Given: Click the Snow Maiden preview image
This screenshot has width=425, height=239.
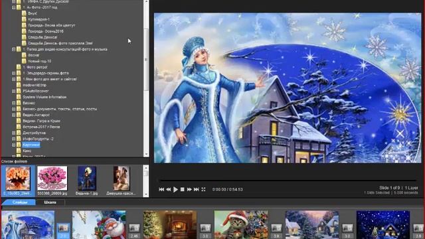Looking at the screenshot, I should pos(288,88).
